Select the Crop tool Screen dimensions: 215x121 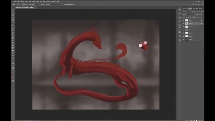click(13, 20)
